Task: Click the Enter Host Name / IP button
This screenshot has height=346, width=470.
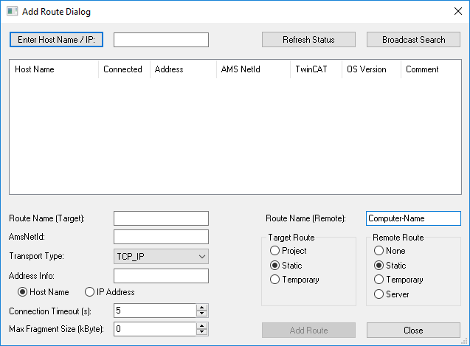Action: coord(56,40)
